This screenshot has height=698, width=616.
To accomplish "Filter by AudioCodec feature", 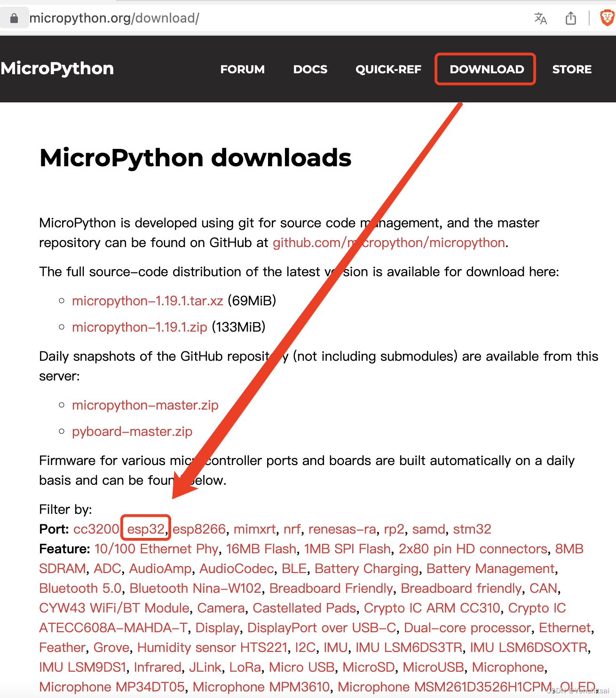I will click(x=237, y=569).
